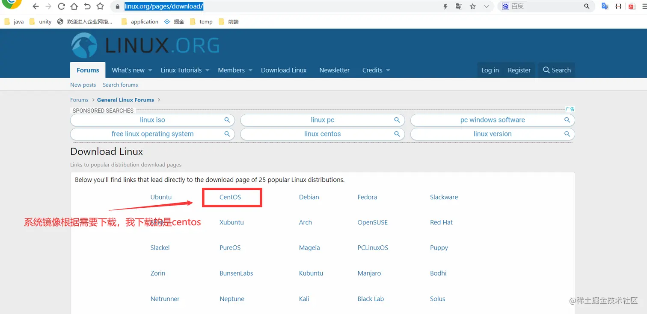Click the General Linux Forums breadcrumb
This screenshot has height=314, width=647.
pos(125,100)
